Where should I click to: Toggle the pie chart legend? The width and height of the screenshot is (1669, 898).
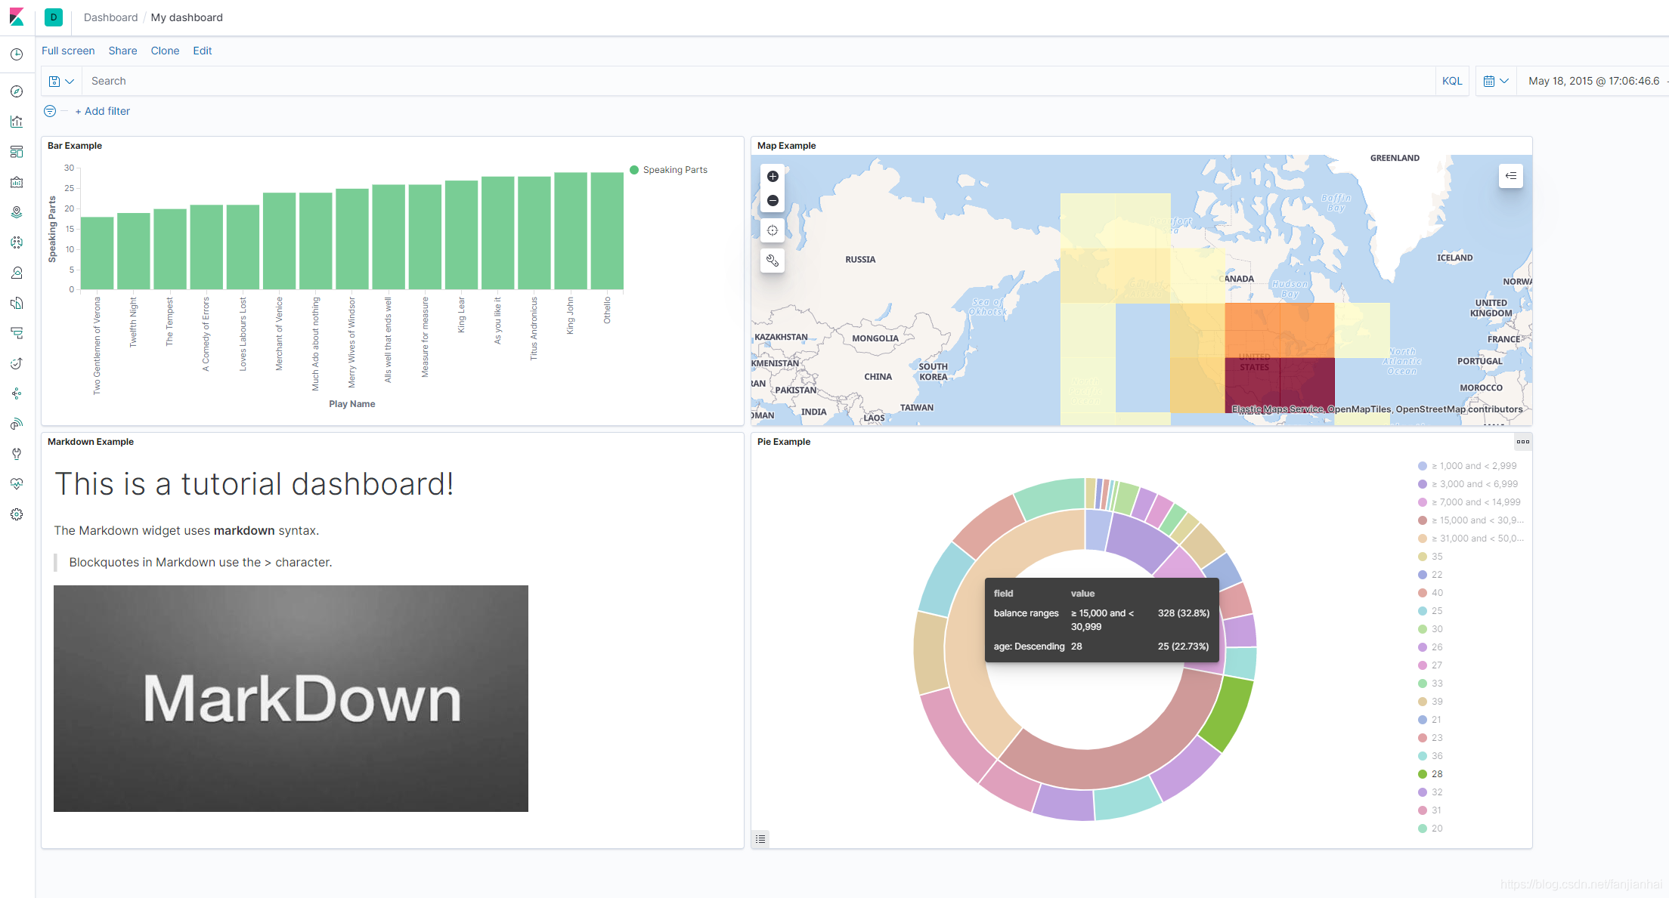coord(760,839)
